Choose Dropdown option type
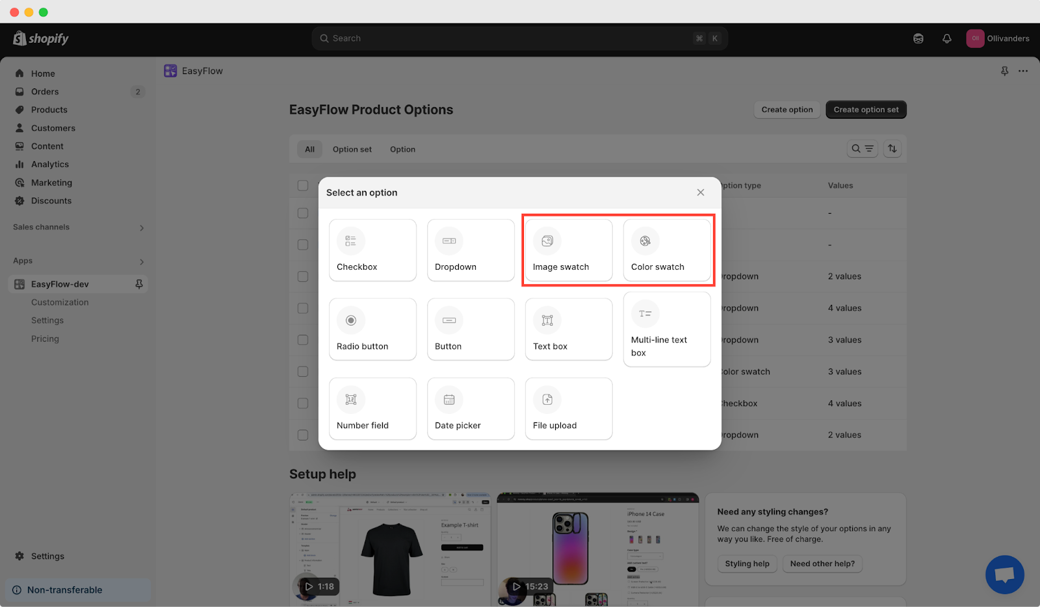 (471, 250)
